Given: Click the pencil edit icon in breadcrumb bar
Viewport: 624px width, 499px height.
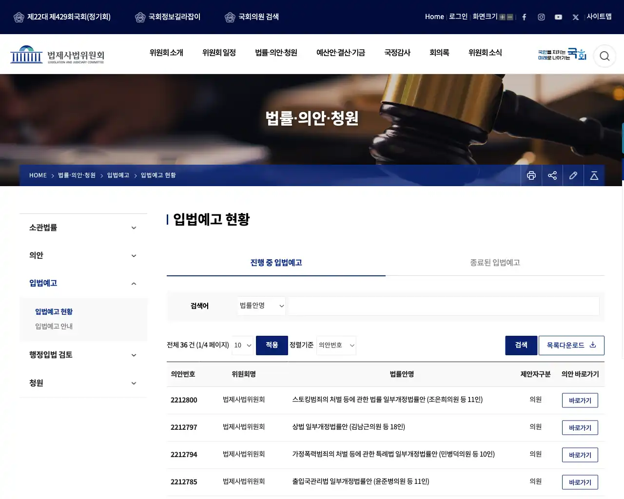Looking at the screenshot, I should [573, 175].
